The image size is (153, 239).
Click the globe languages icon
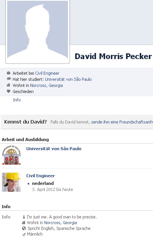(24, 228)
